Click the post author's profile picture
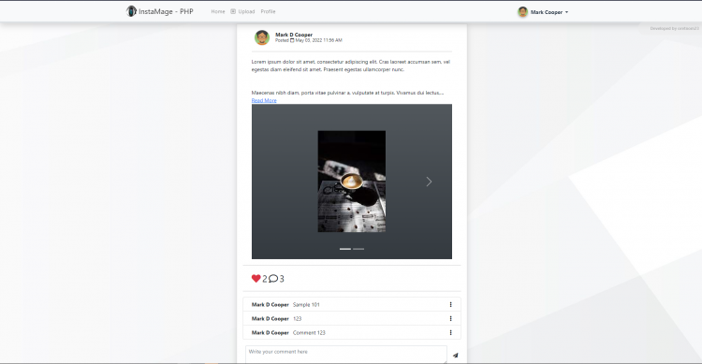Viewport: 702px width, 364px height. (x=262, y=37)
